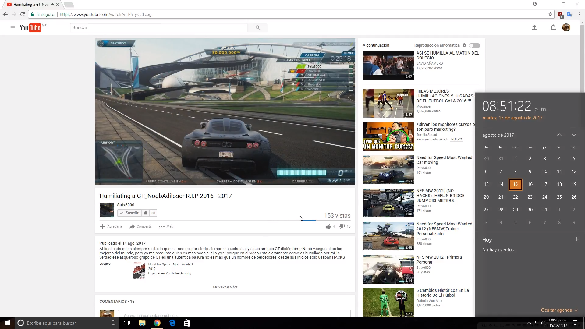Bookmark this page with the star icon
Viewport: 585px width, 329px height.
[x=550, y=14]
